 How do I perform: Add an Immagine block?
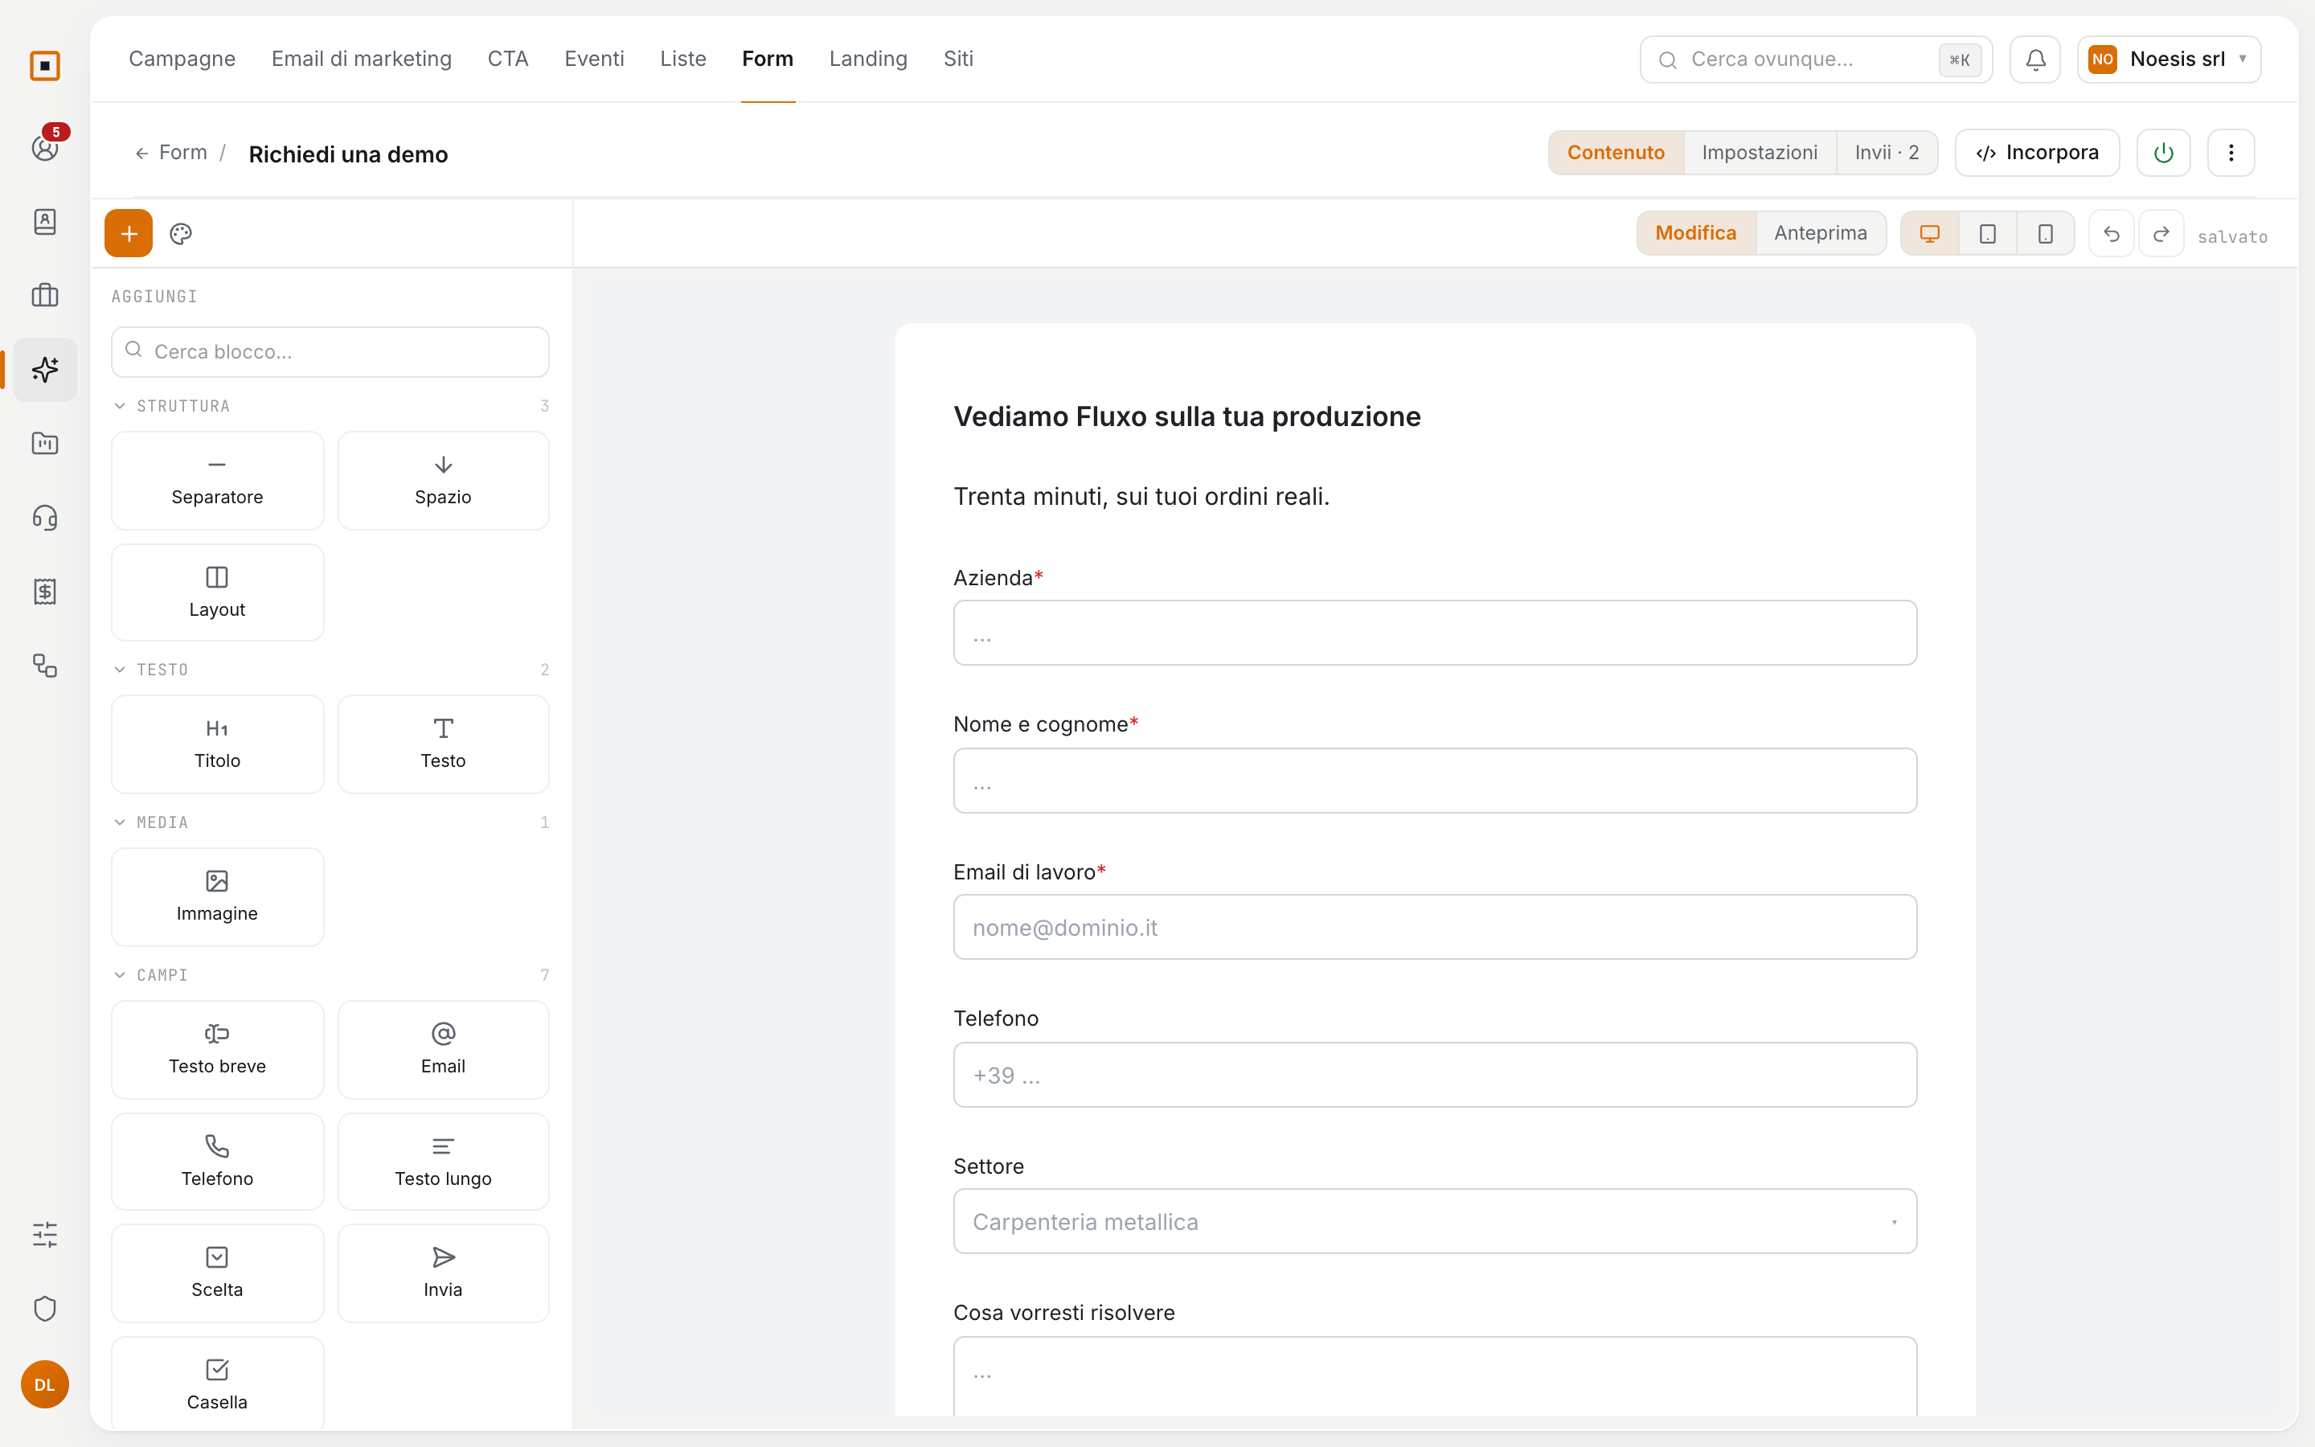click(217, 896)
